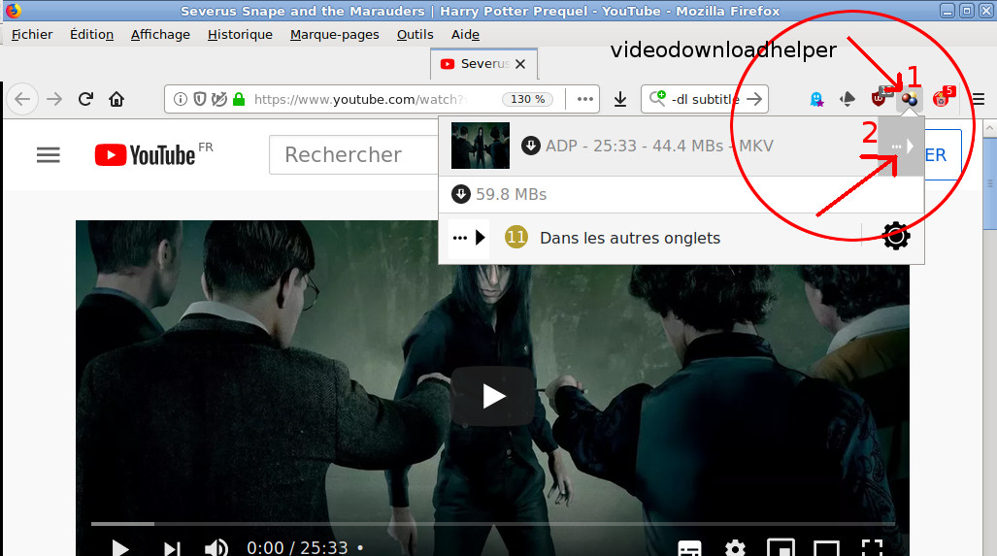Enter fullscreen video mode
Screen dimensions: 997x556
point(872,547)
